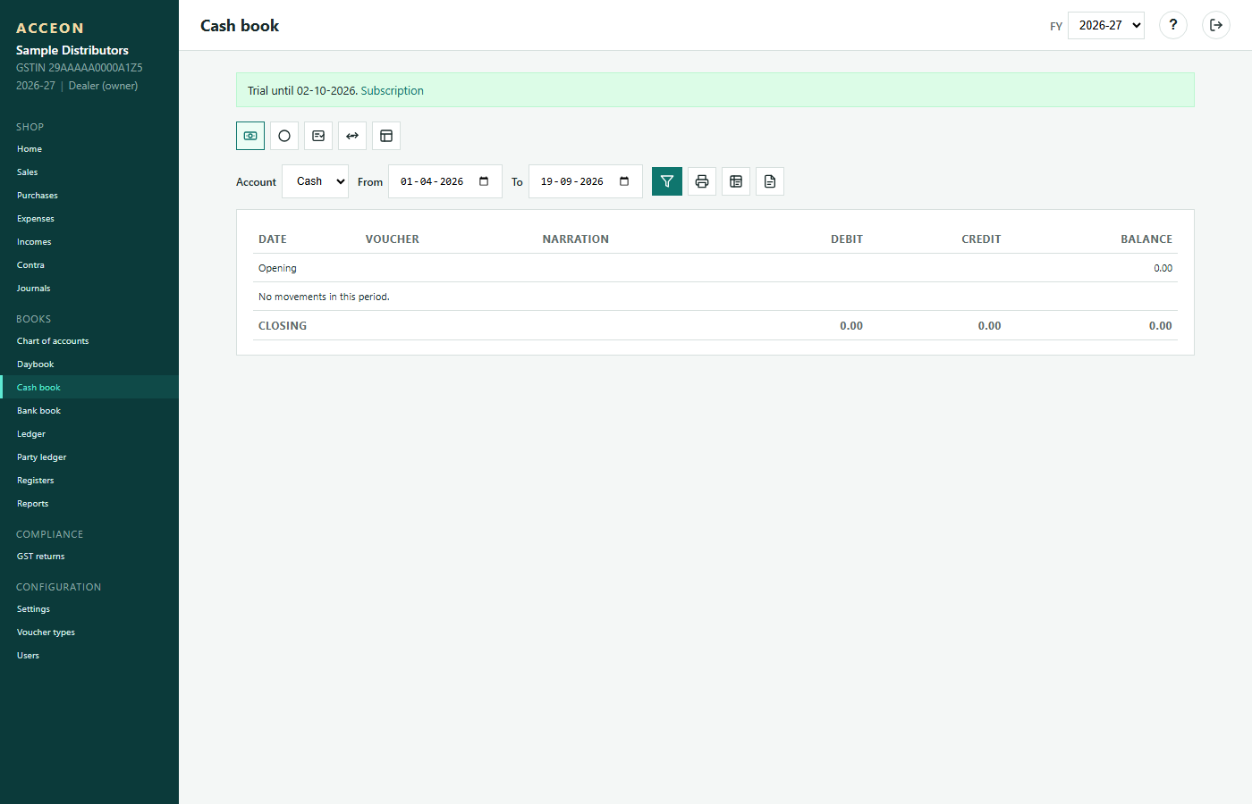Open the To date calendar picker
The image size is (1252, 804).
624,181
